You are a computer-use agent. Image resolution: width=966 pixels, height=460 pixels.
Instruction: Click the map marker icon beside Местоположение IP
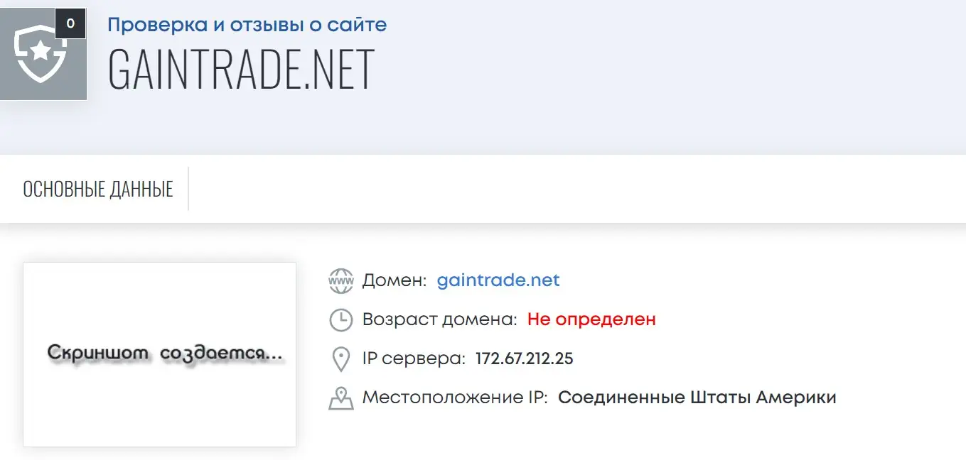[x=341, y=398]
